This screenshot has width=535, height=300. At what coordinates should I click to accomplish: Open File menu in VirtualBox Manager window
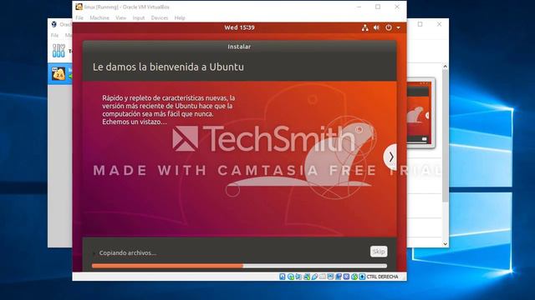pos(54,35)
